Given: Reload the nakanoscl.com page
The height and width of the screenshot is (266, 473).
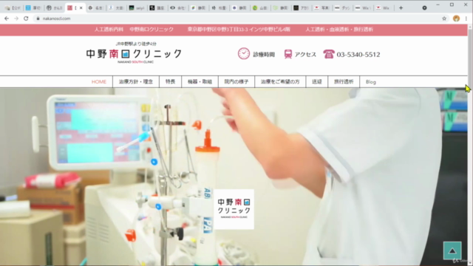Looking at the screenshot, I should tap(26, 18).
